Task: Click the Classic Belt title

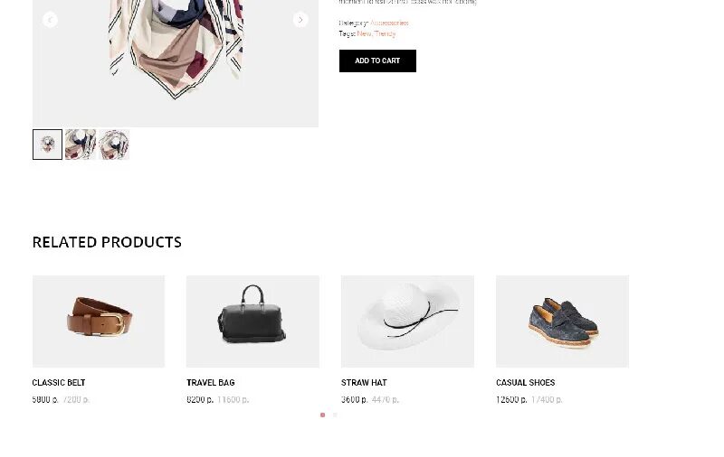Action: (59, 383)
